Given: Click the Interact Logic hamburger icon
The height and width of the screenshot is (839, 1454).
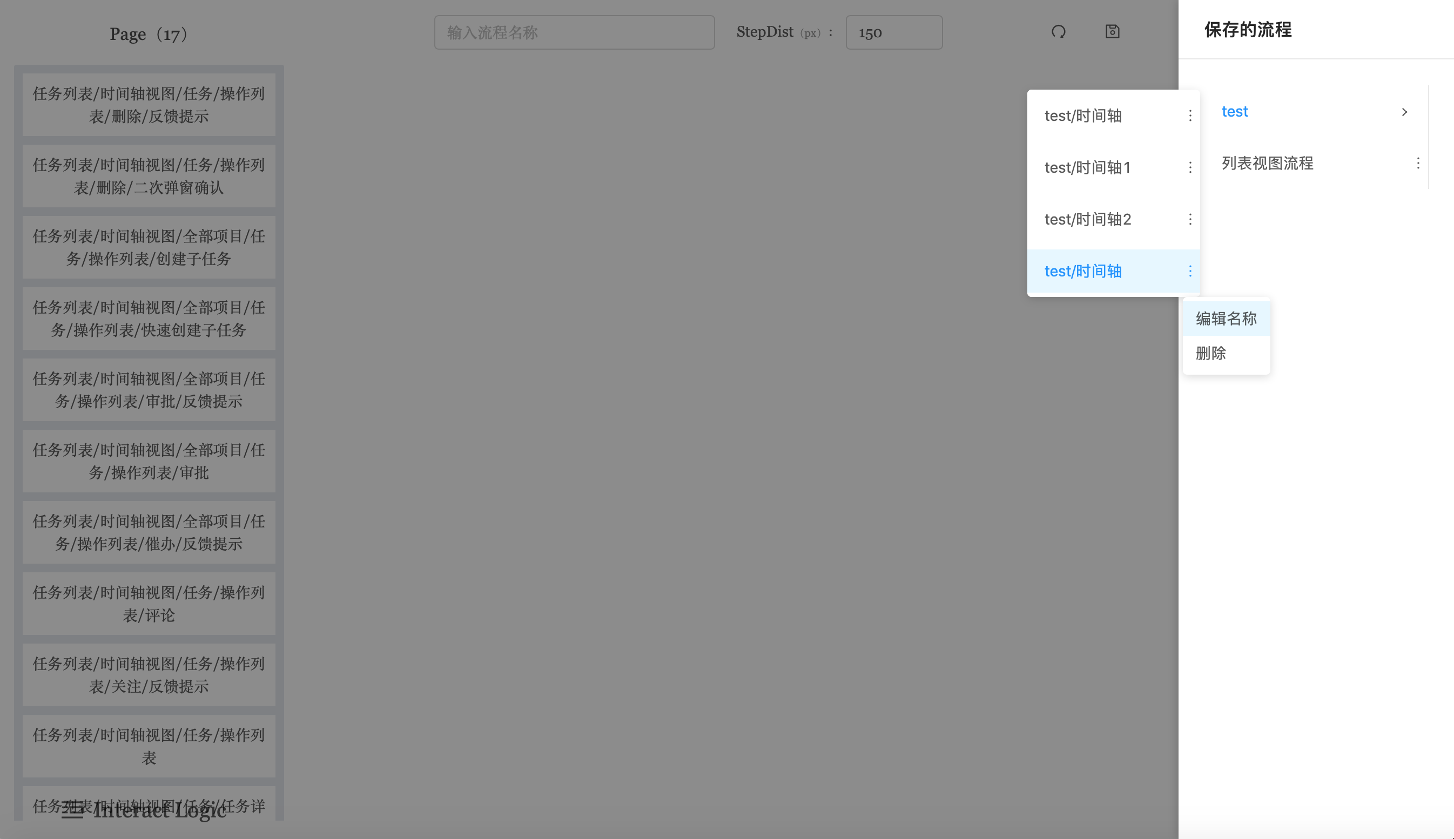Looking at the screenshot, I should click(72, 810).
